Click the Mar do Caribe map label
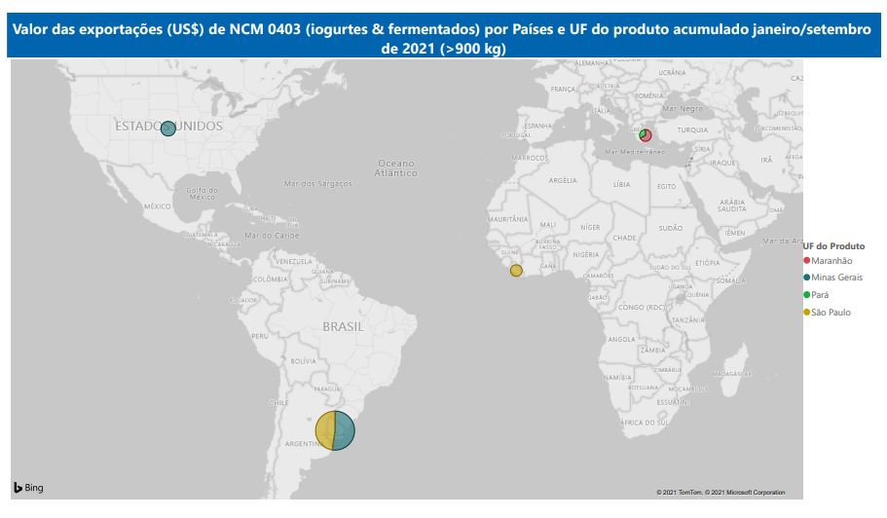This screenshot has width=887, height=518. 272,236
